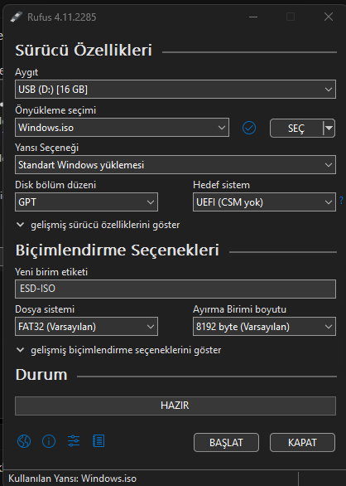
Task: Click the Önyükleme seçimi label
Action: coord(55,110)
